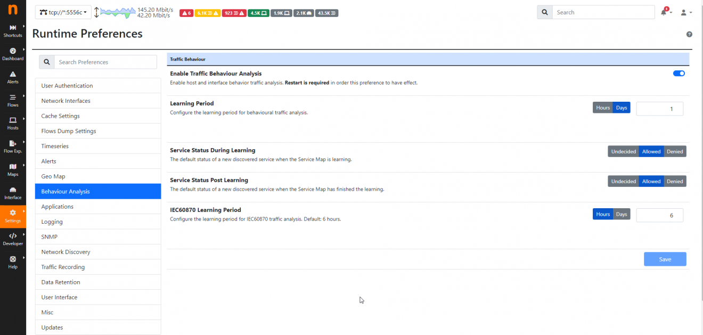Go to the Flows sidebar icon
The image size is (703, 335).
[x=13, y=100]
